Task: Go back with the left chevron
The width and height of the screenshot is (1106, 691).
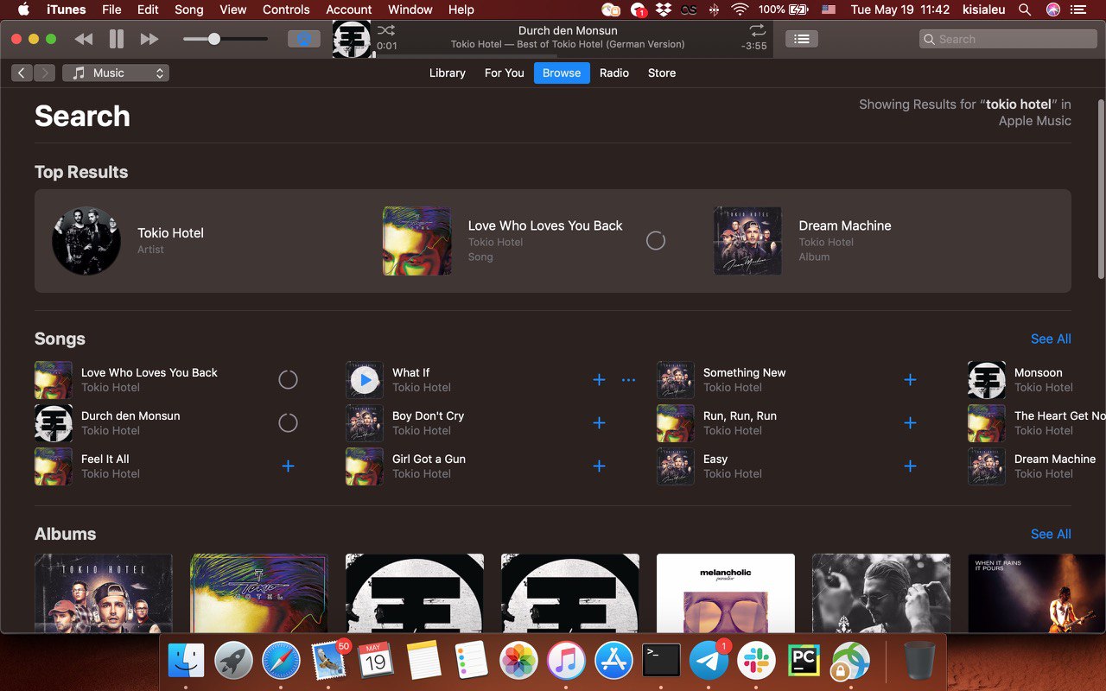Action: tap(22, 73)
